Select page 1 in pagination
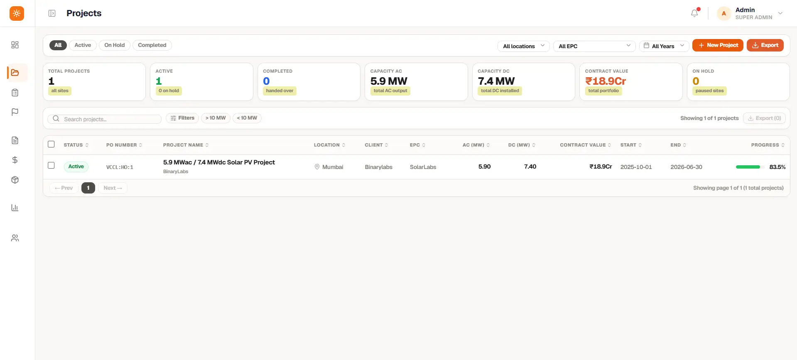The width and height of the screenshot is (797, 360). [88, 188]
